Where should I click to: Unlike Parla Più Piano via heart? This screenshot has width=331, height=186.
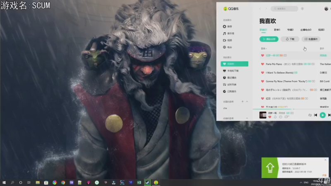[262, 64]
